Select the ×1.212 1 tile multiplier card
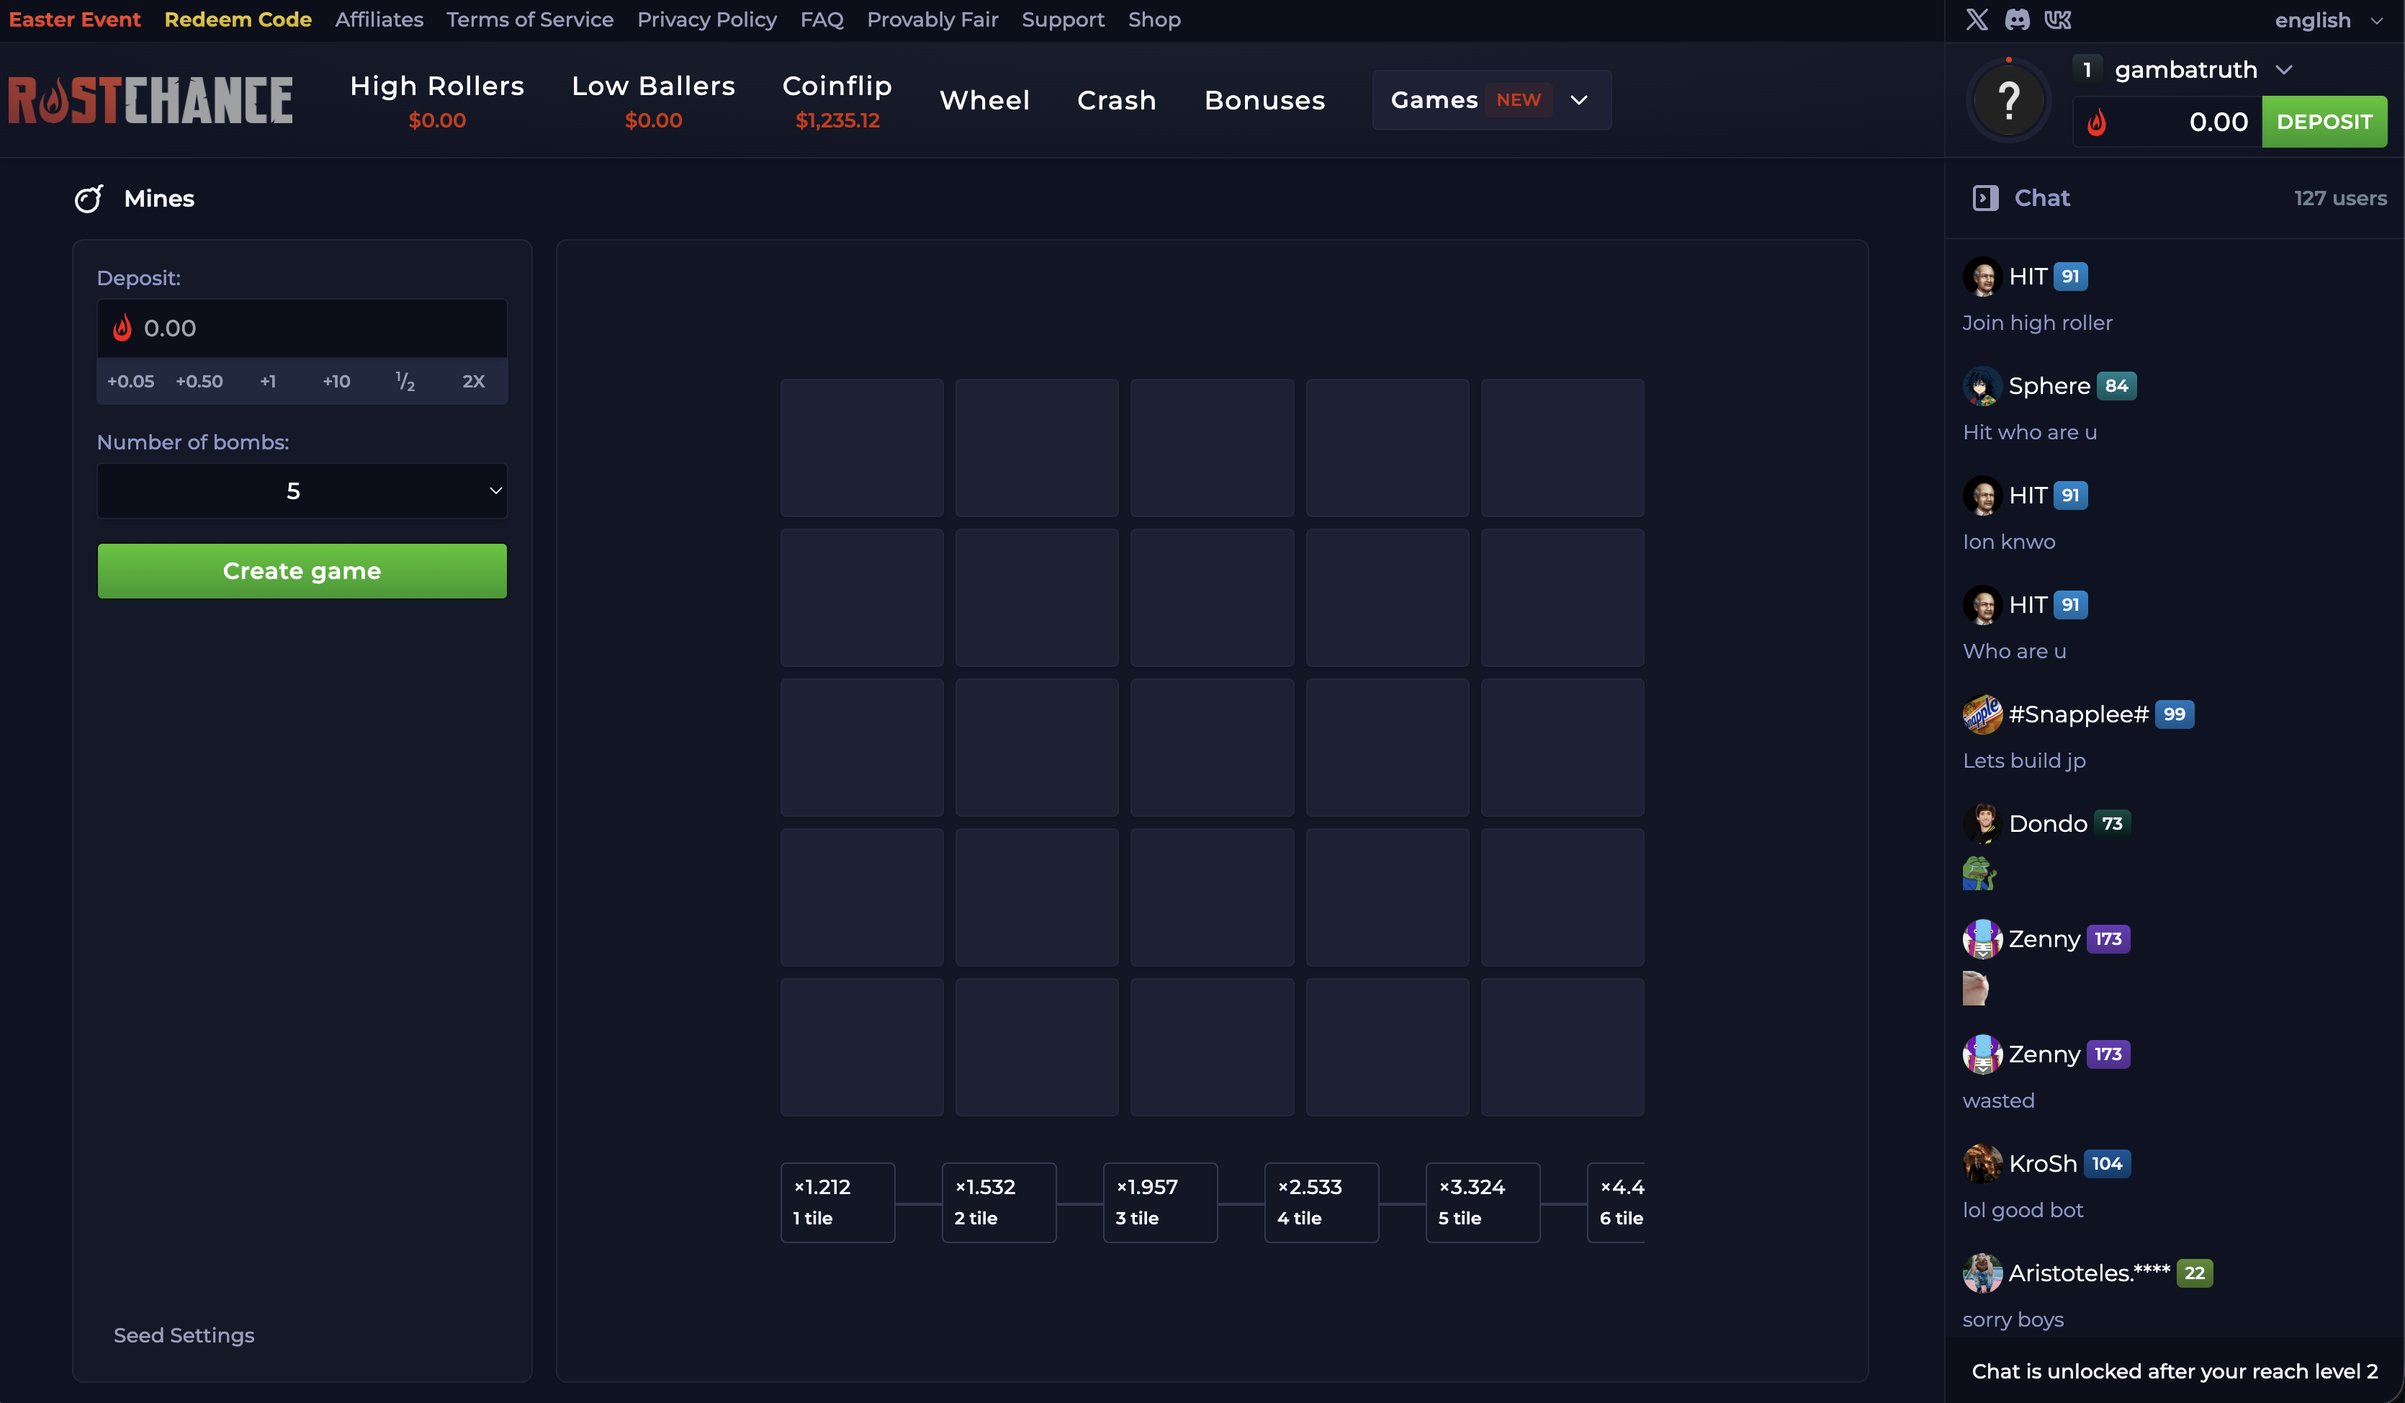 pyautogui.click(x=838, y=1203)
